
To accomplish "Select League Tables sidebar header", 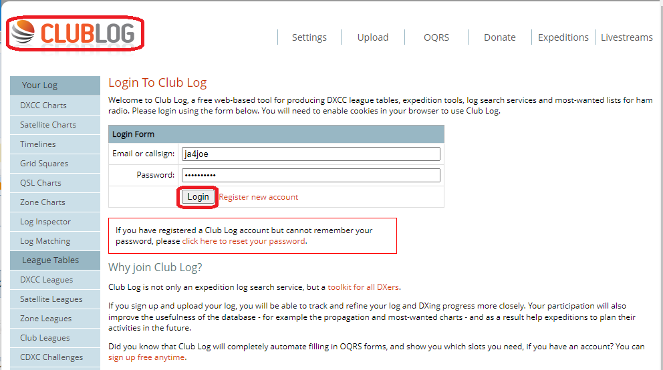I will pyautogui.click(x=55, y=260).
